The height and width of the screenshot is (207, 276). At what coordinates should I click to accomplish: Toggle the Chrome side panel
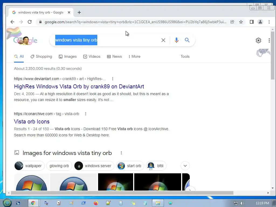click(252, 22)
